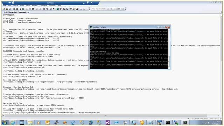
Task: Click the macro record dot icon
Action: click(81, 9)
